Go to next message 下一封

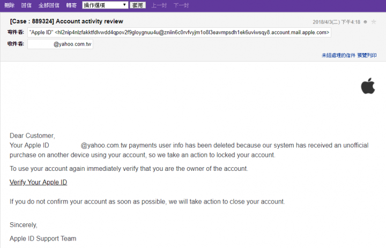181,5
